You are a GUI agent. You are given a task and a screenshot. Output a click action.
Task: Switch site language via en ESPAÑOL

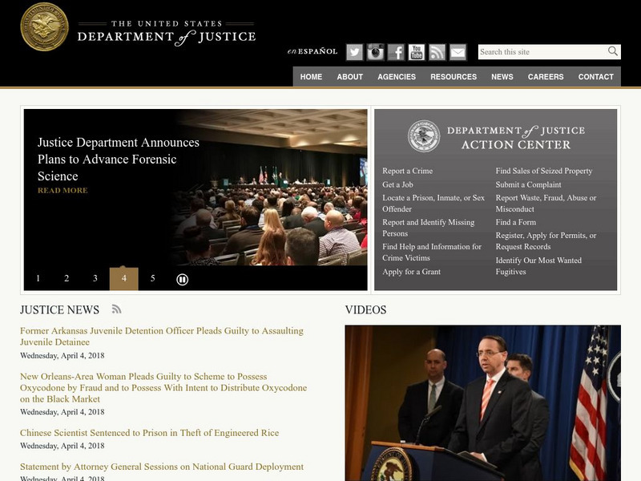pyautogui.click(x=313, y=50)
